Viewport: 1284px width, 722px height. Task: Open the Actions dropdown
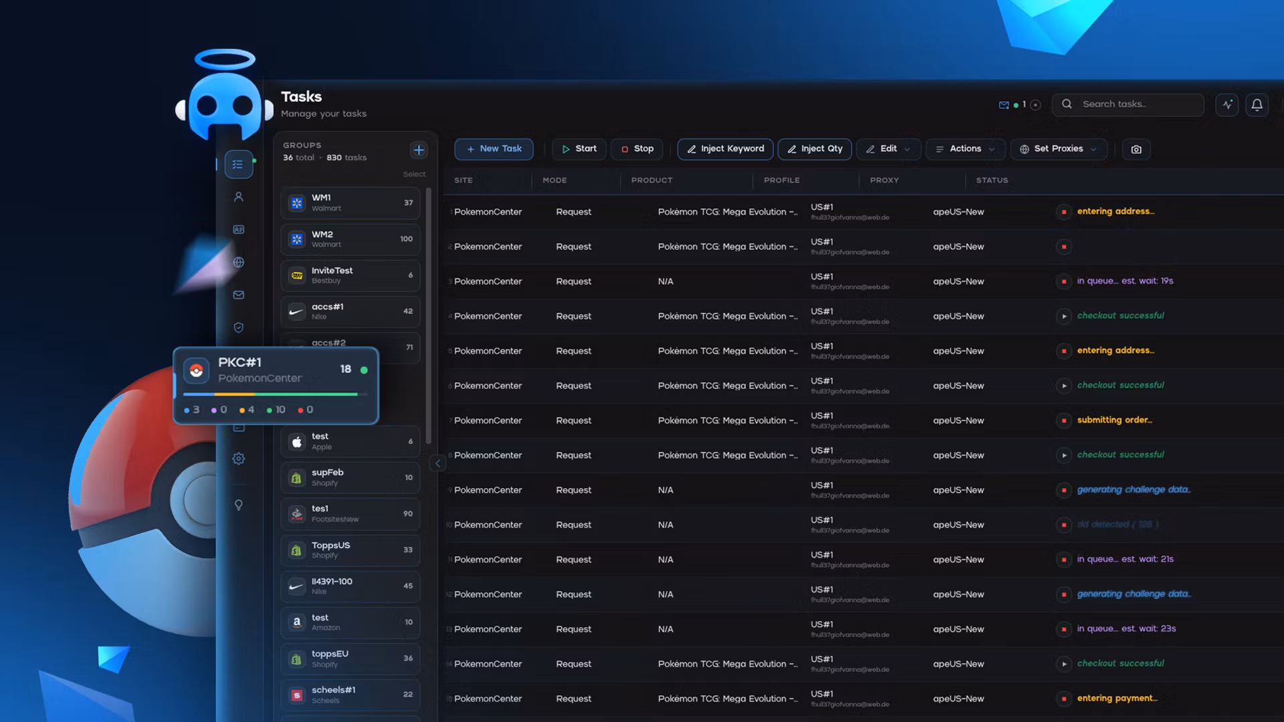(x=965, y=149)
